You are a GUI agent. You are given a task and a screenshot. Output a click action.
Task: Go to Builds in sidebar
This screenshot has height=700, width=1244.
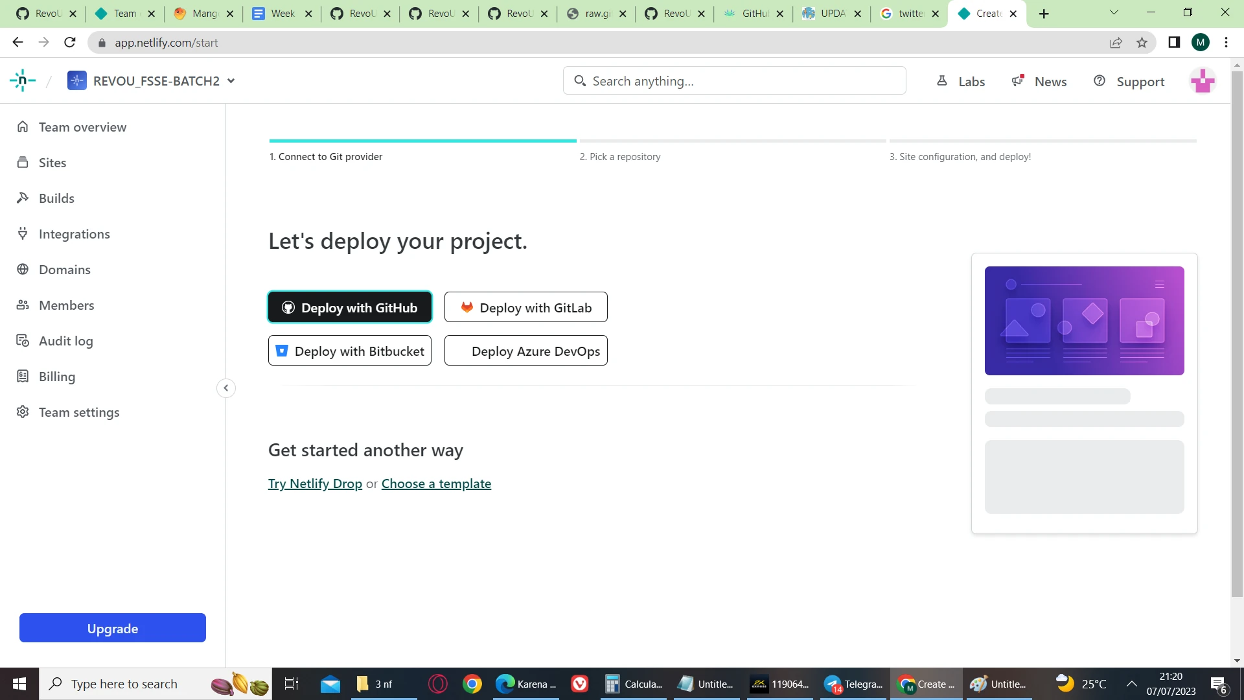(x=56, y=198)
